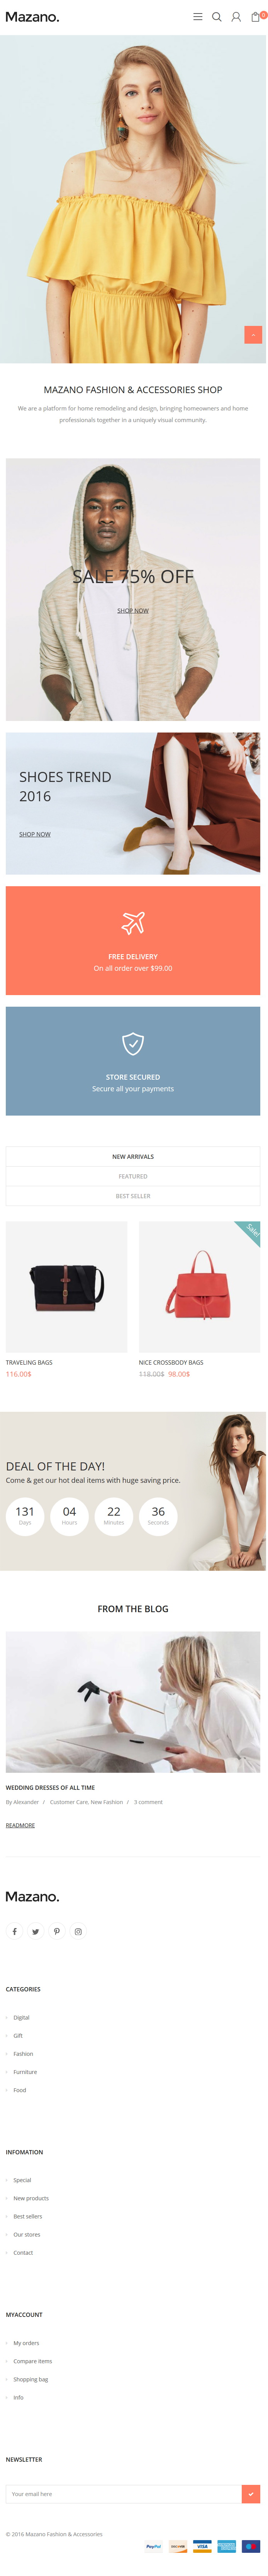Open the Readmore blog link

(20, 1825)
